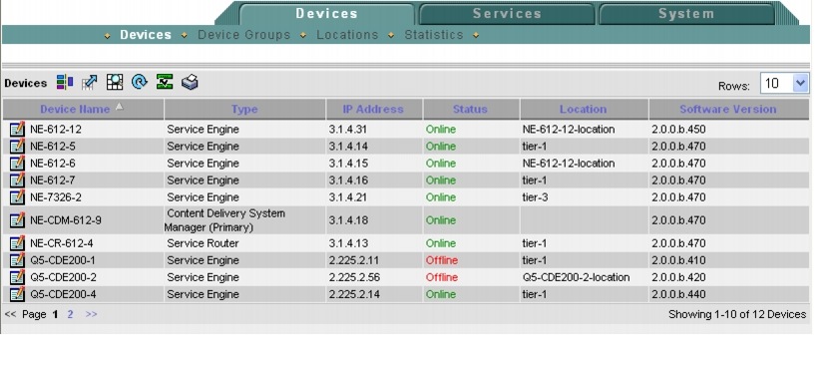Click software version 2.0.0.b.410
Viewport: 838px width, 365px height.
click(x=678, y=260)
